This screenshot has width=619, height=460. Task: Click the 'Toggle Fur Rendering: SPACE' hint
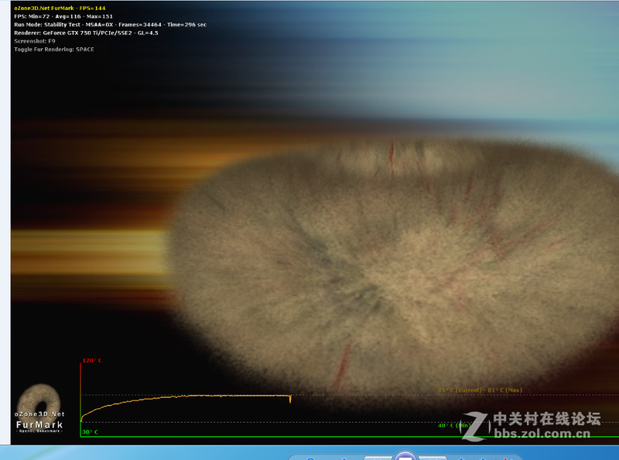(x=54, y=50)
